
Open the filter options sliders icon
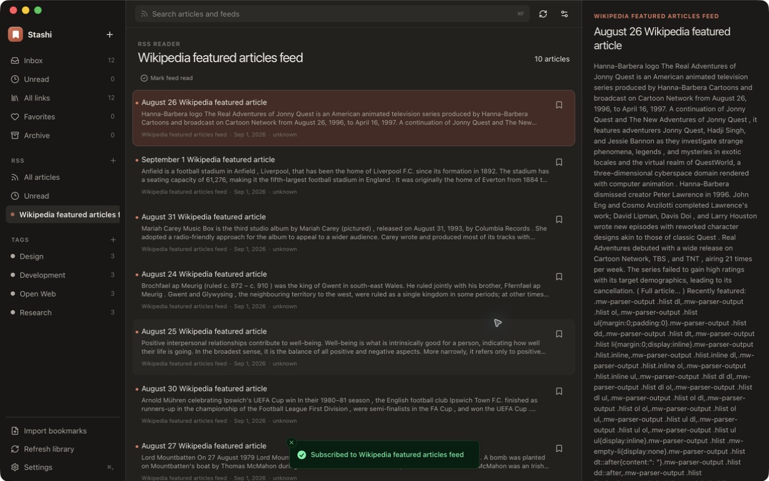click(x=564, y=14)
